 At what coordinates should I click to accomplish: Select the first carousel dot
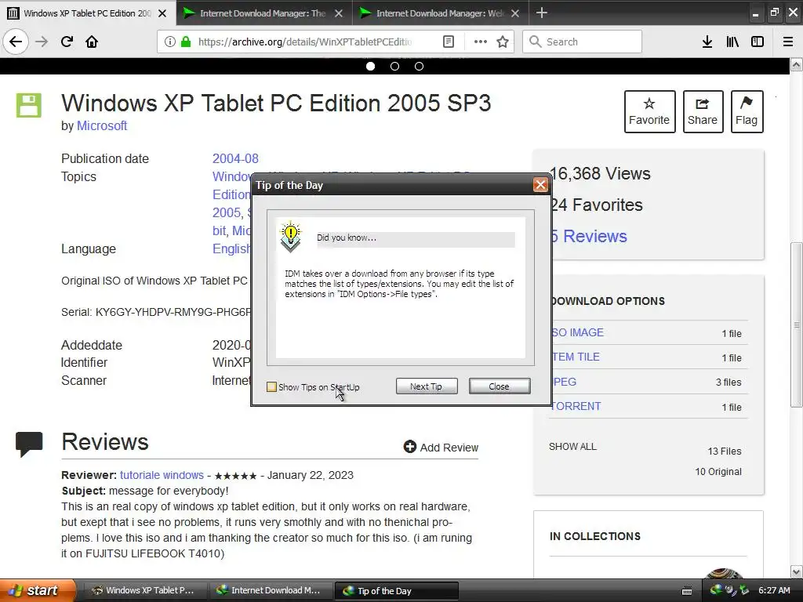[x=370, y=66]
